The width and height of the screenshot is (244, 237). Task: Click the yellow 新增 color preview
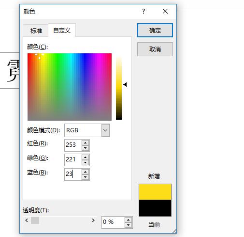point(155,191)
